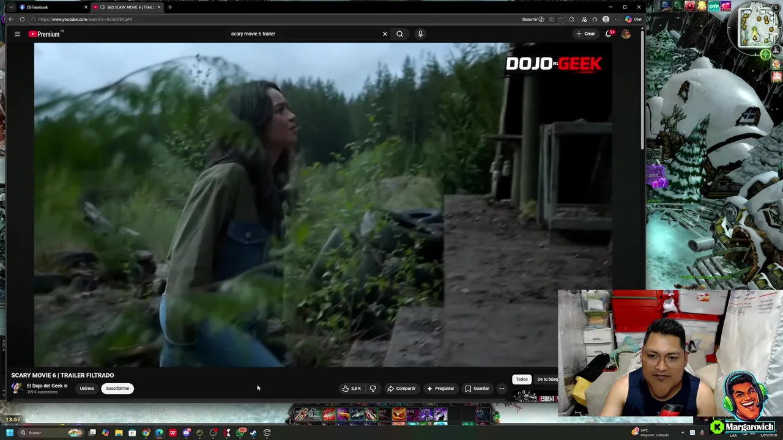Run search with the magnifier button

[x=399, y=34]
